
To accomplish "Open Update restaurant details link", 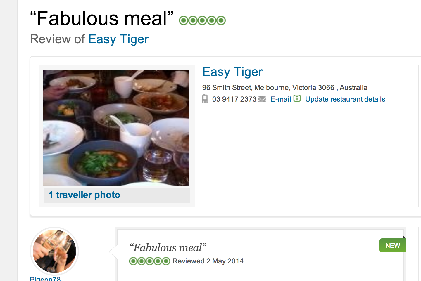I will coord(345,99).
